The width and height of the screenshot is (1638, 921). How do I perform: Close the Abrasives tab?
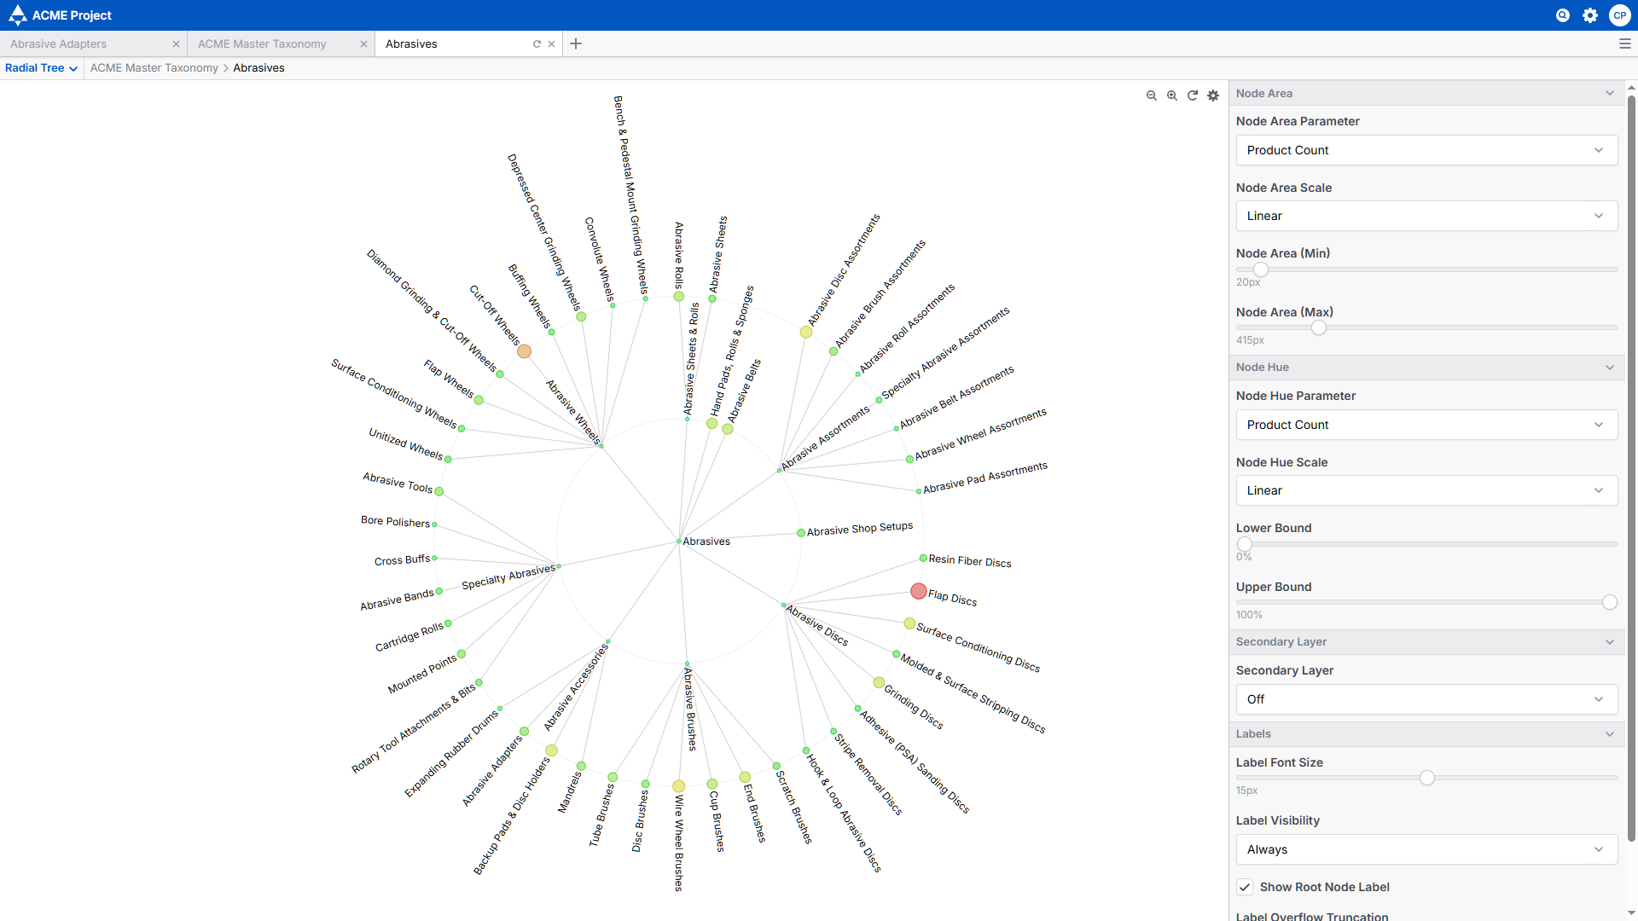coord(551,43)
